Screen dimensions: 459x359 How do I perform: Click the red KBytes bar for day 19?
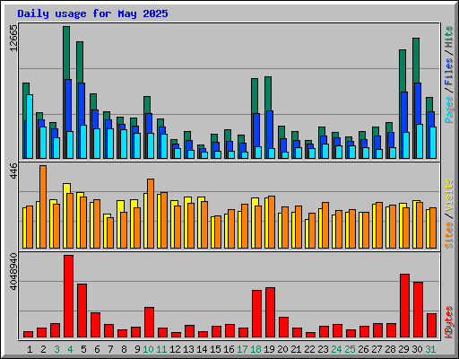pyautogui.click(x=270, y=312)
